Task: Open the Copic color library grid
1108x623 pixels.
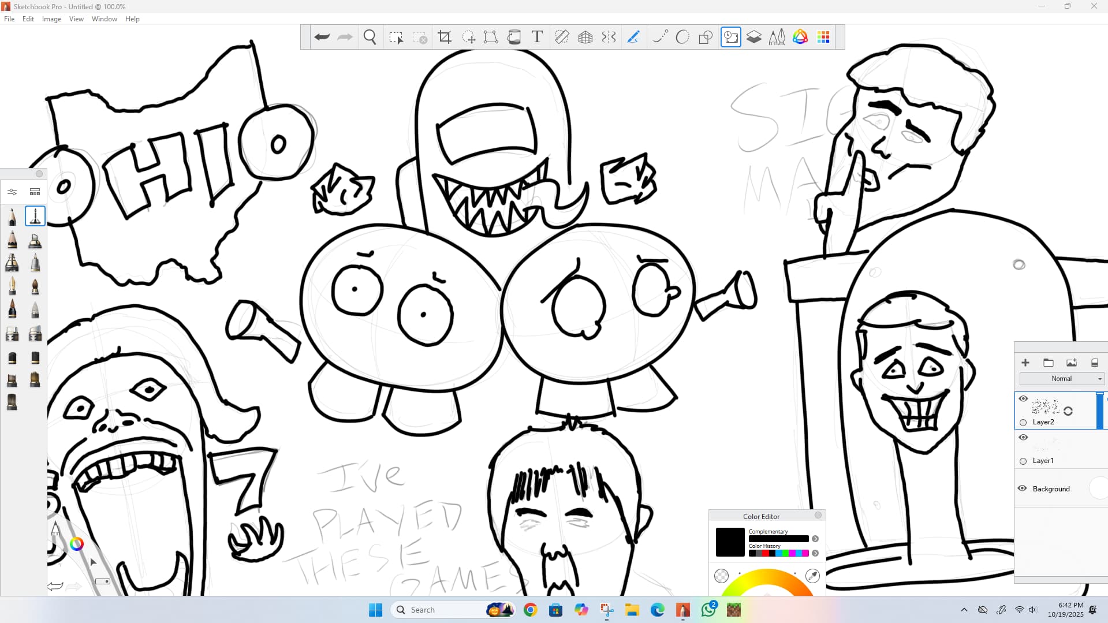Action: [x=824, y=38]
